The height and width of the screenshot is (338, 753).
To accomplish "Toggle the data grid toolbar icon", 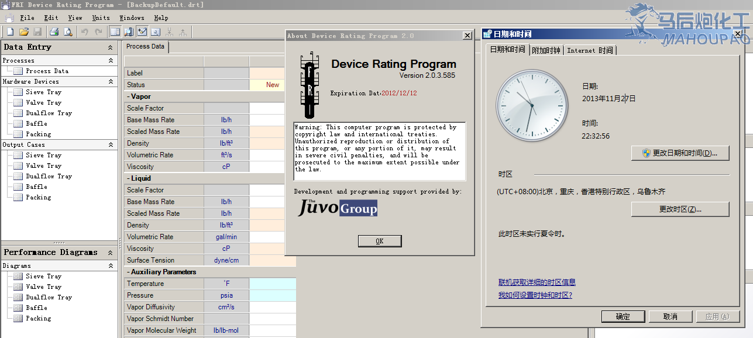I will [115, 32].
